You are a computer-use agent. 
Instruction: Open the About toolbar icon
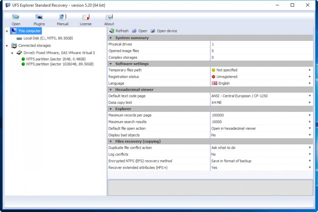(109, 17)
